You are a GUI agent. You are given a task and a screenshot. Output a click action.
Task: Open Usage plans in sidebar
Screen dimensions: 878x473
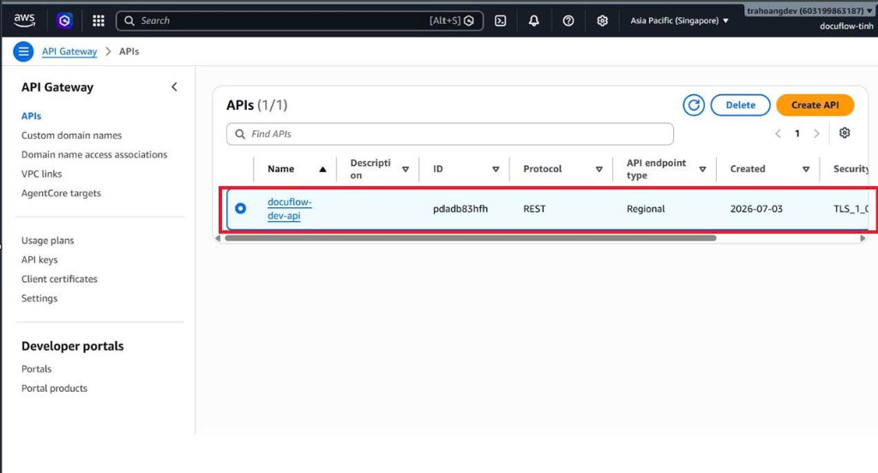coord(48,241)
